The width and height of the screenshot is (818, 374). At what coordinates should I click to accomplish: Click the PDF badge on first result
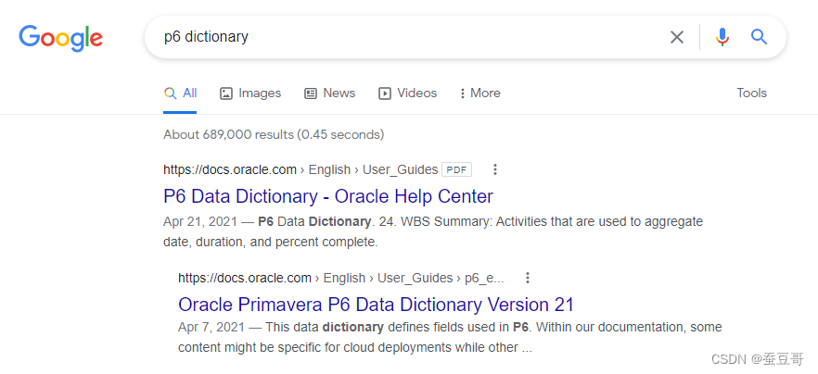(456, 169)
